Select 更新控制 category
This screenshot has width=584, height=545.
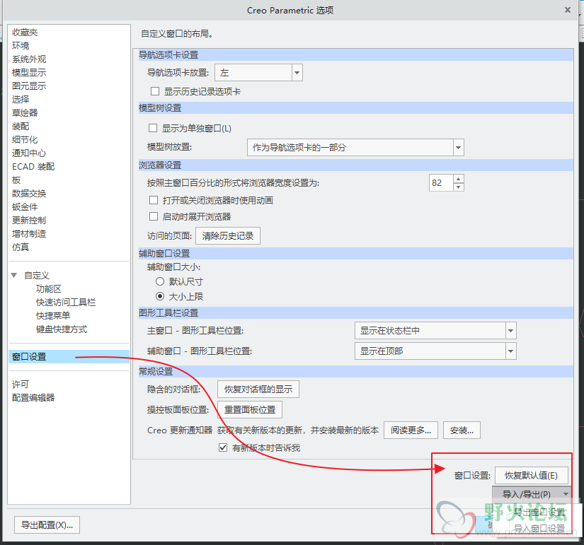pos(29,221)
